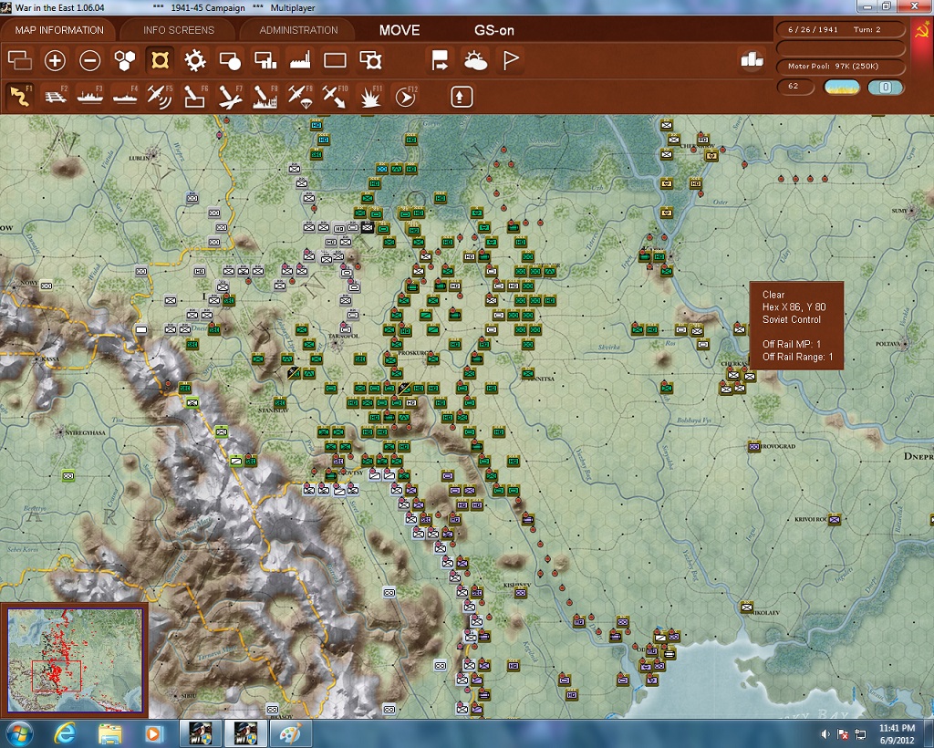This screenshot has width=934, height=748.
Task: Toggle the hex grid display icon
Action: point(124,60)
